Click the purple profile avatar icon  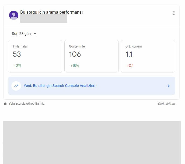pos(14,15)
